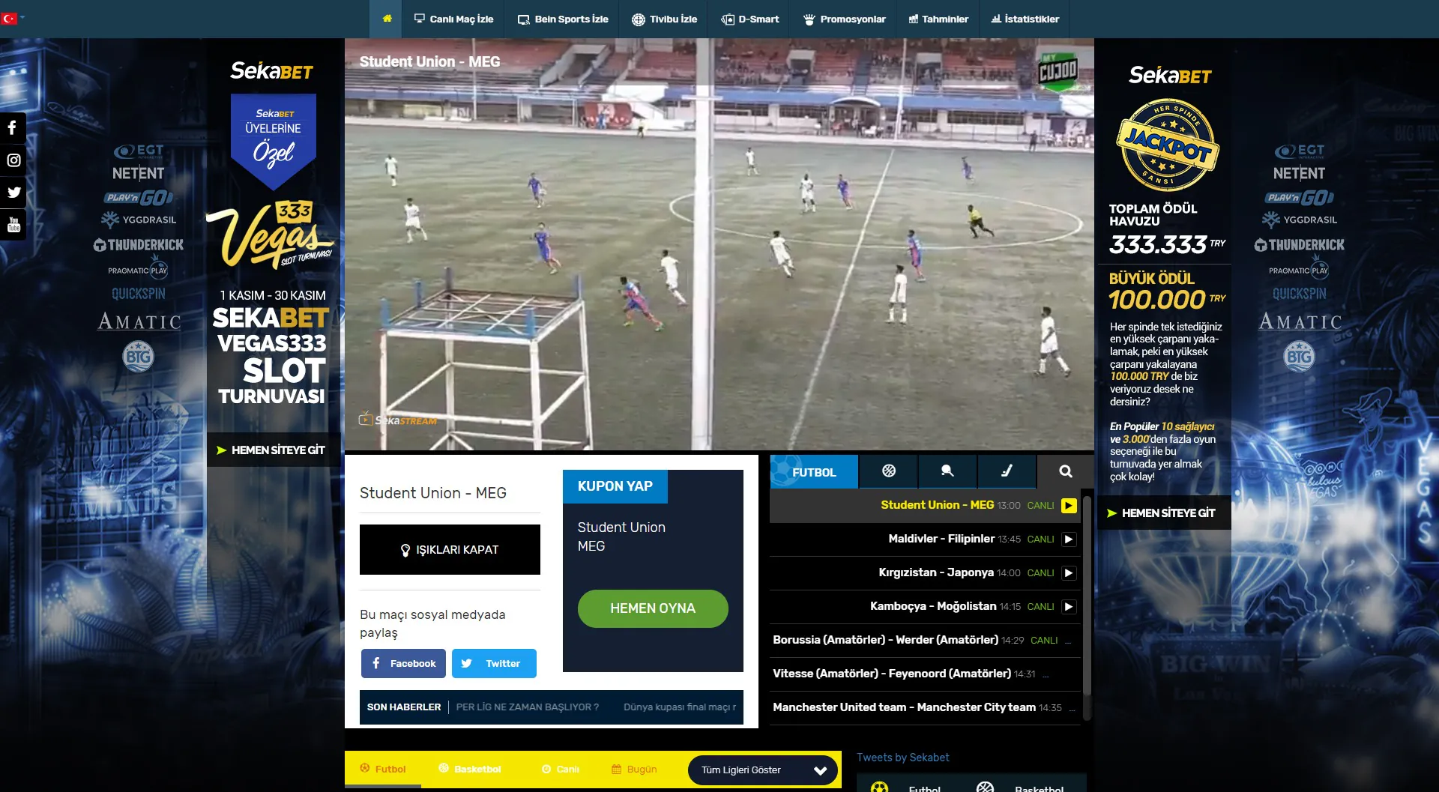Play the Kırgızistan - Japonya stream
Image resolution: width=1439 pixels, height=792 pixels.
[x=1069, y=573]
